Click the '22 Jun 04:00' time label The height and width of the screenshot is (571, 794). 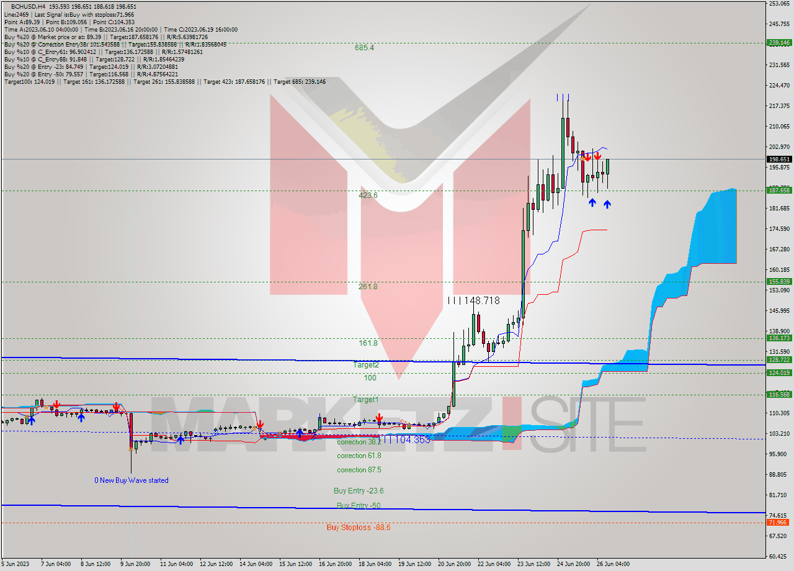click(x=495, y=565)
